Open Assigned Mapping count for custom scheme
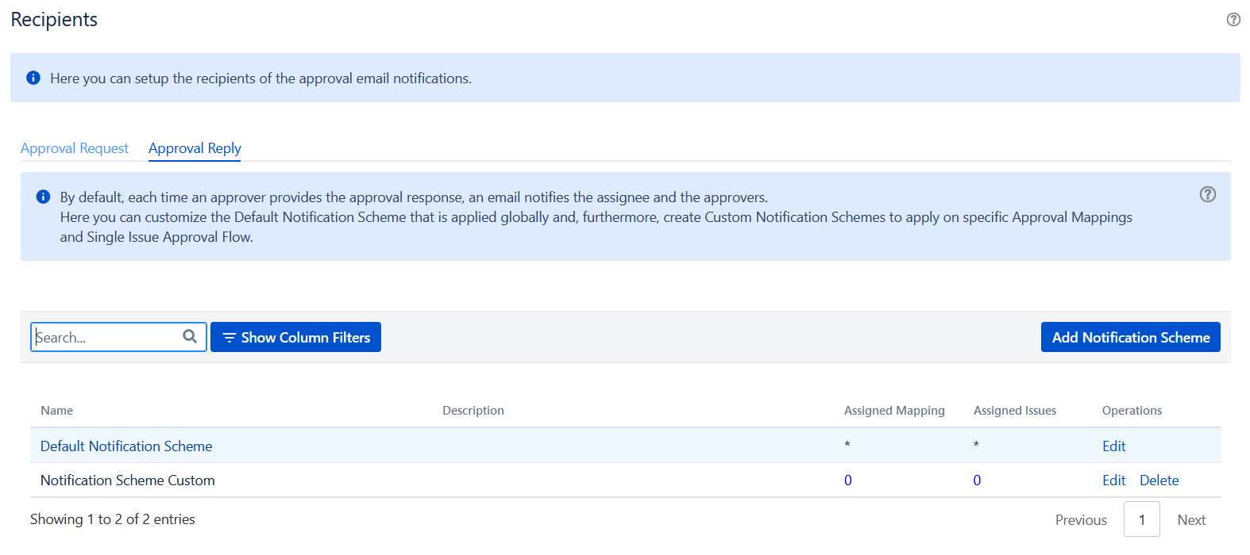This screenshot has width=1250, height=555. pos(848,480)
